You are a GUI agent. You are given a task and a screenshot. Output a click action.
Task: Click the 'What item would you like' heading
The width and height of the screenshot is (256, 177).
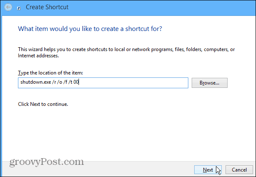(x=90, y=29)
